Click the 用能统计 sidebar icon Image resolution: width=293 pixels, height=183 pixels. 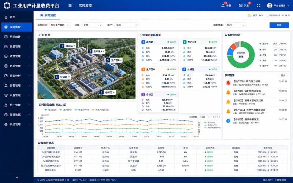(6, 37)
